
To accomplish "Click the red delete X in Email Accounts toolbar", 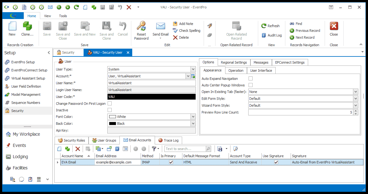I will [78, 149].
